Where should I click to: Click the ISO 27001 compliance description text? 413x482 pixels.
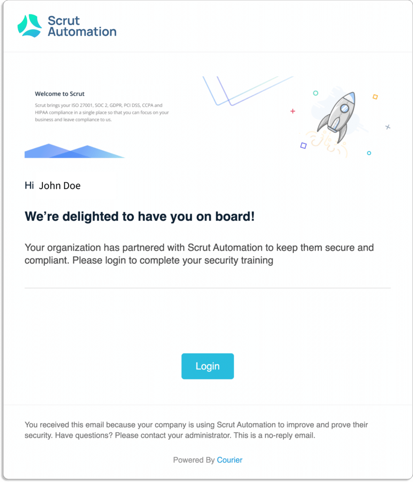coord(102,112)
